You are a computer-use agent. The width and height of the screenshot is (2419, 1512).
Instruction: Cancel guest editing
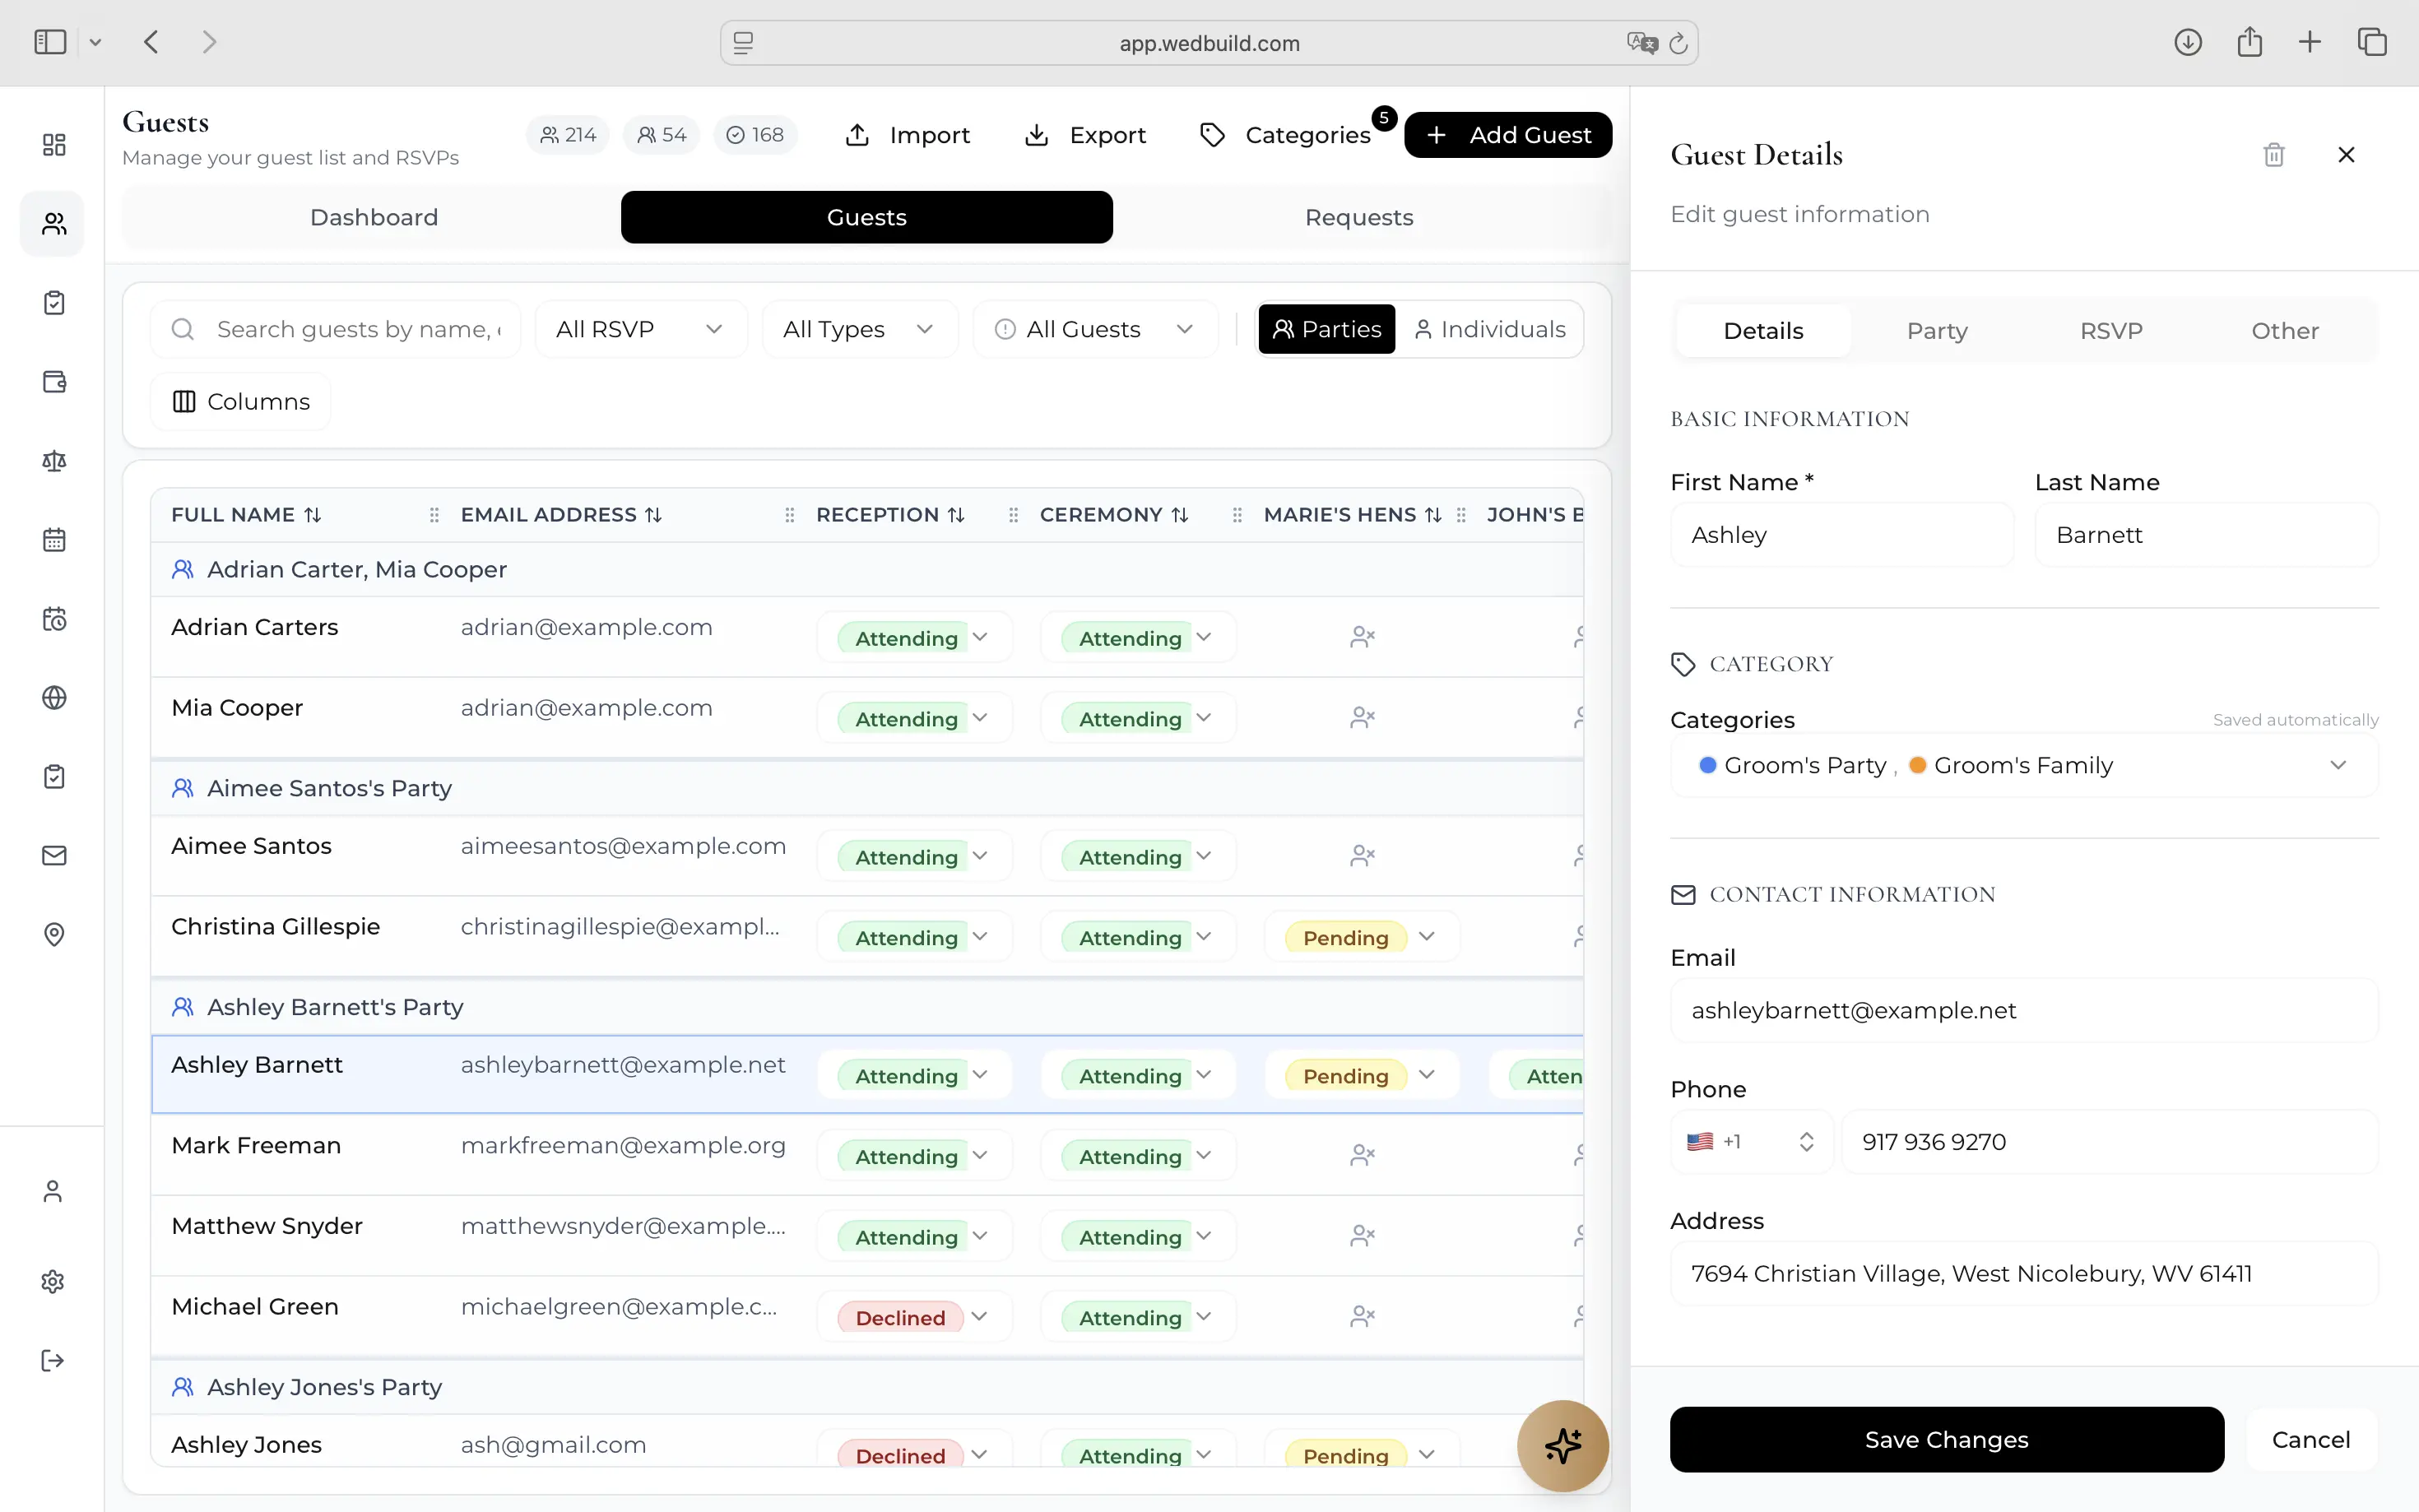[x=2311, y=1439]
